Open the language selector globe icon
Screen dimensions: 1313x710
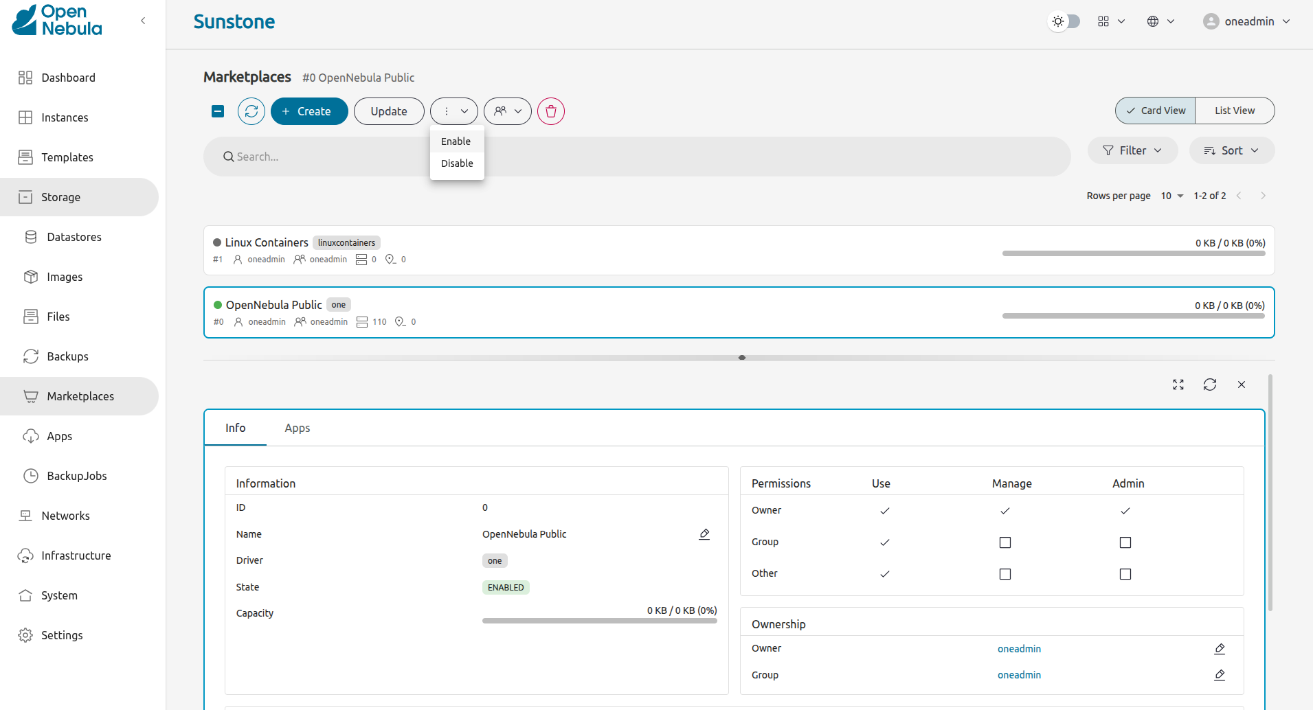1154,21
